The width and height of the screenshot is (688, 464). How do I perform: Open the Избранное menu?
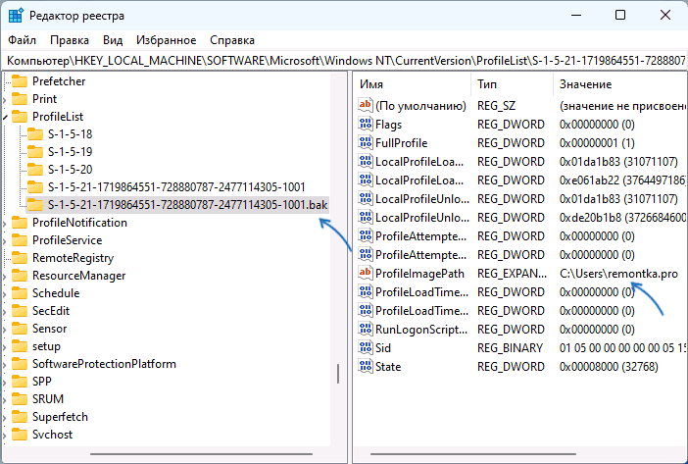(x=167, y=40)
